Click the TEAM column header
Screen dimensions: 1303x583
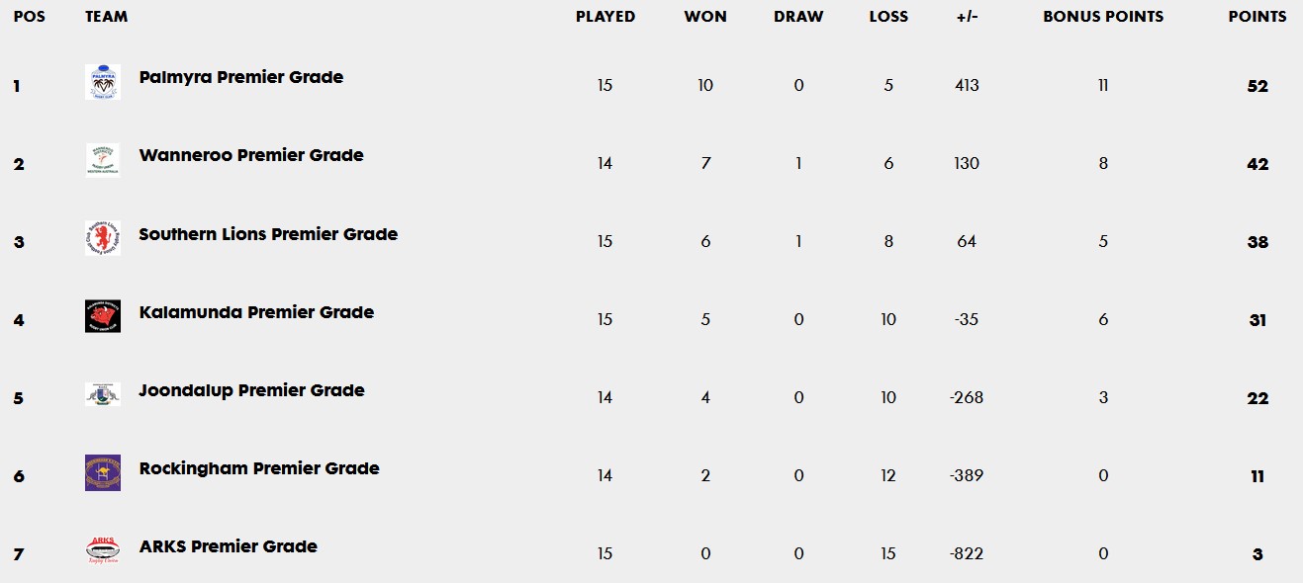[107, 17]
